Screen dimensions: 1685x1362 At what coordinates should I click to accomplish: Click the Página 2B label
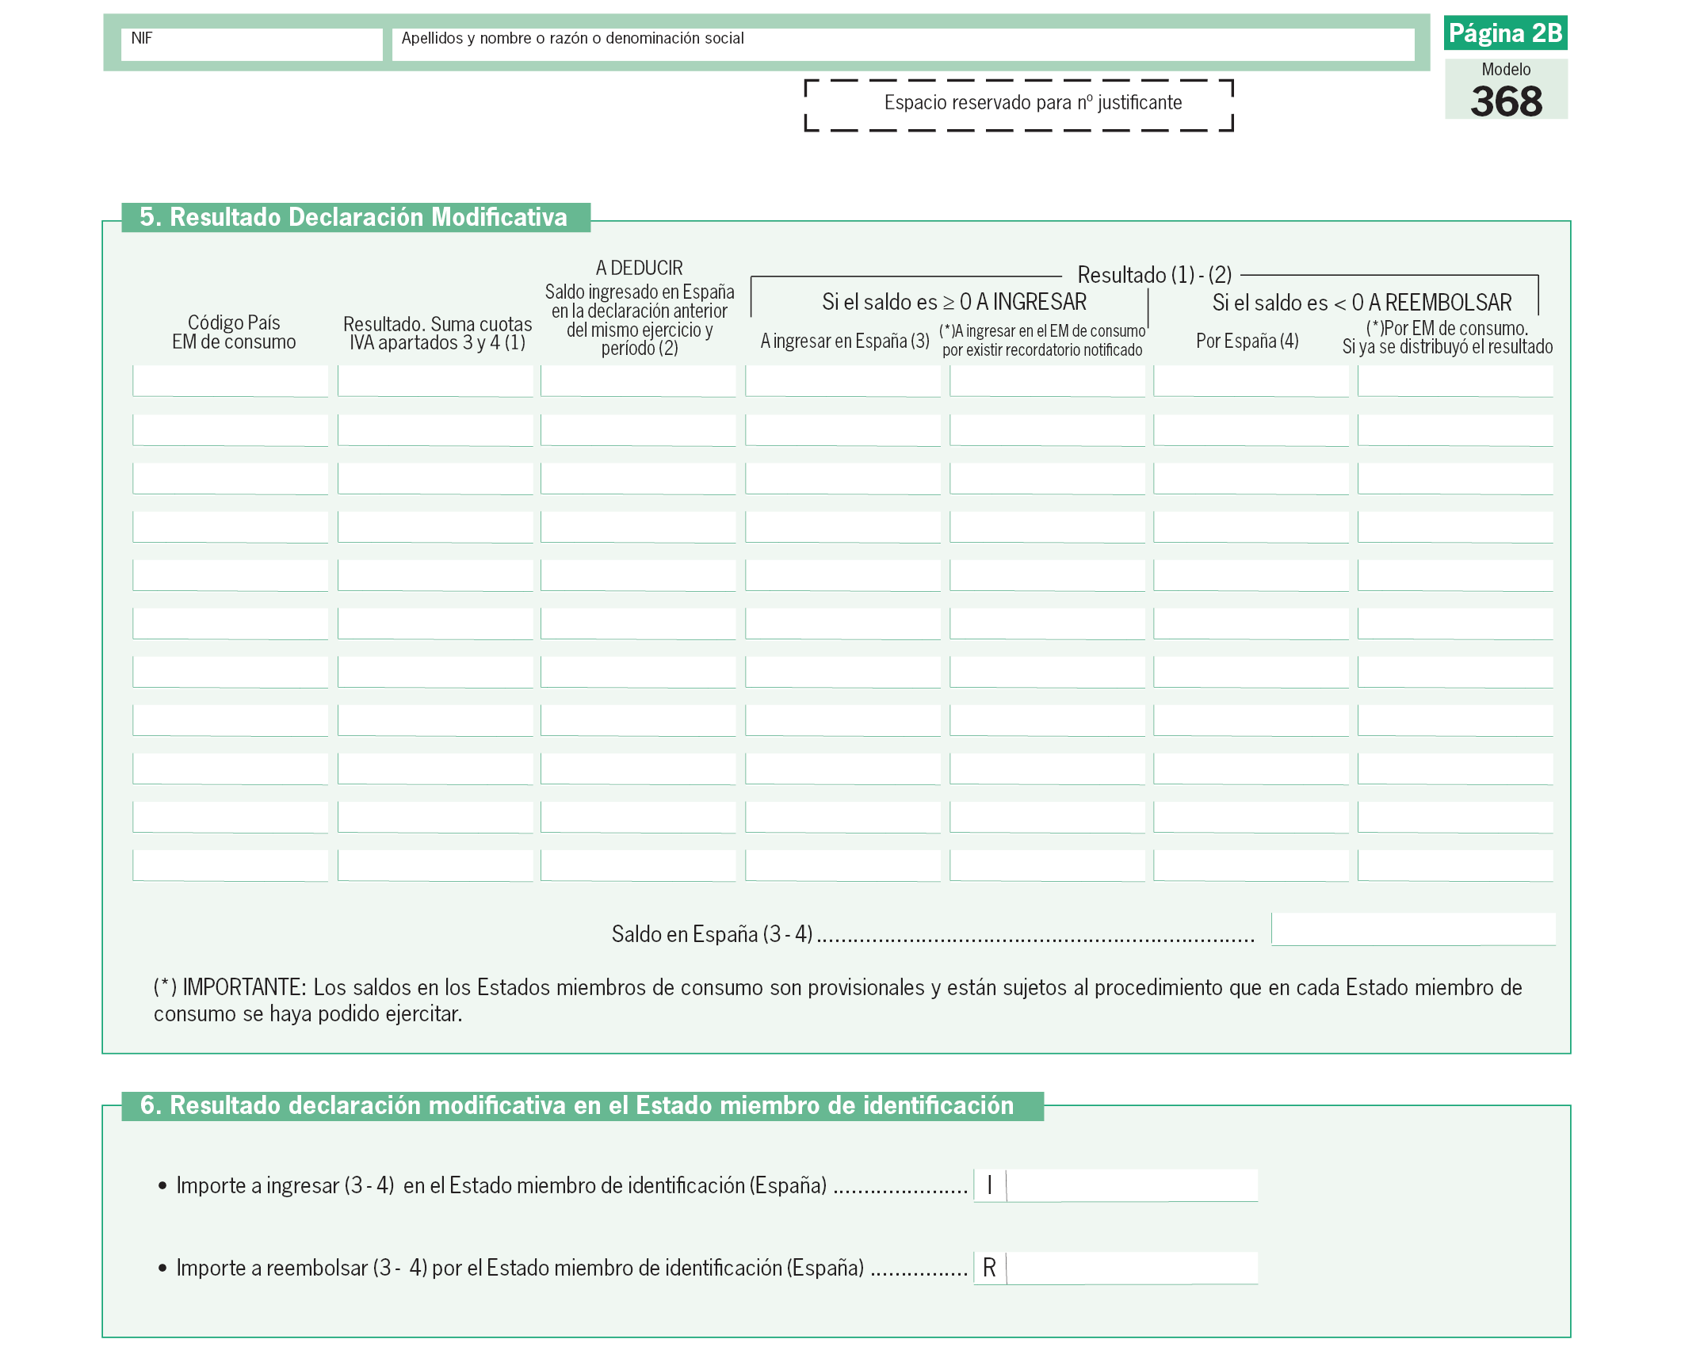[x=1505, y=33]
